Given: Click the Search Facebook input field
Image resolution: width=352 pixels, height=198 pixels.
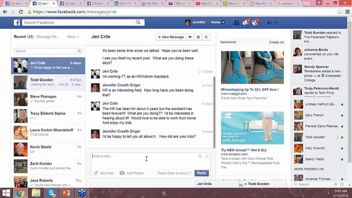Looking at the screenshot, I should [79, 23].
